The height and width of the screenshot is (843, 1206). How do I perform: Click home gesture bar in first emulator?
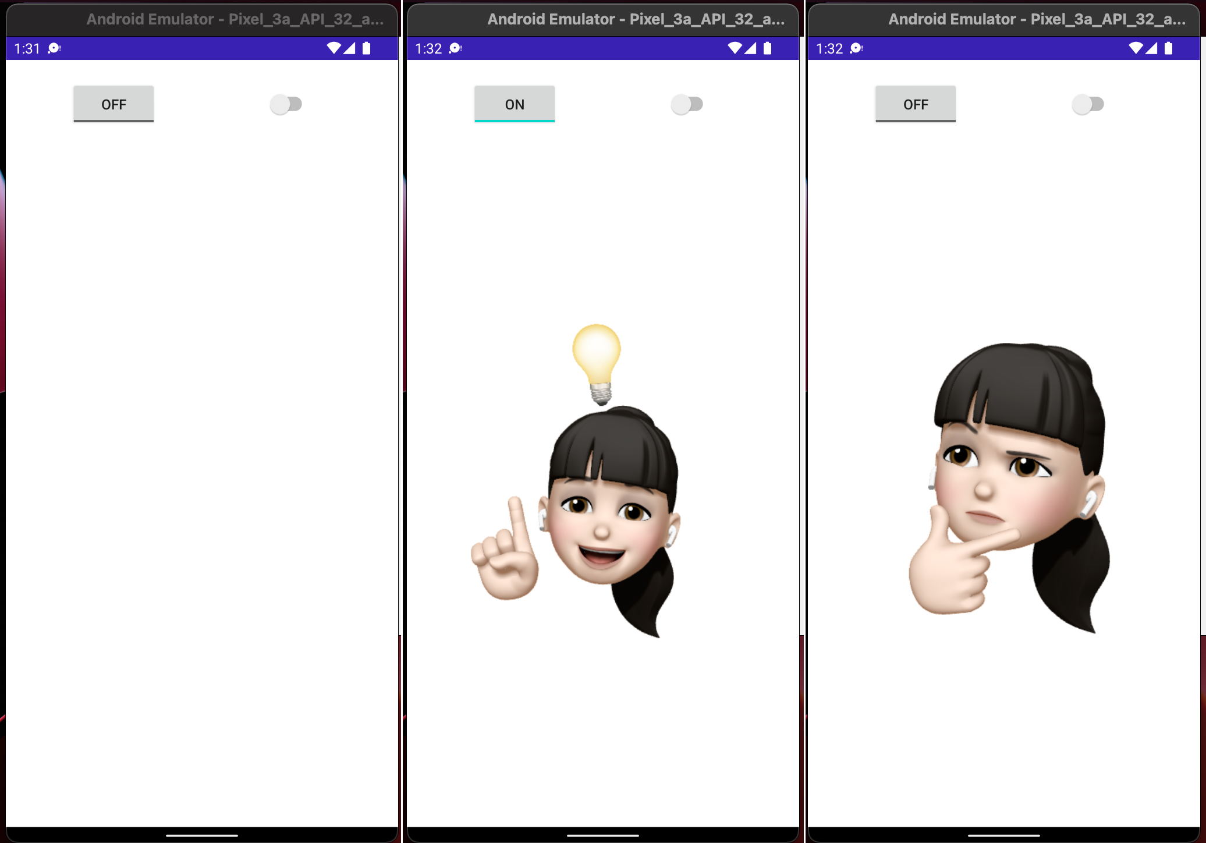tap(202, 835)
